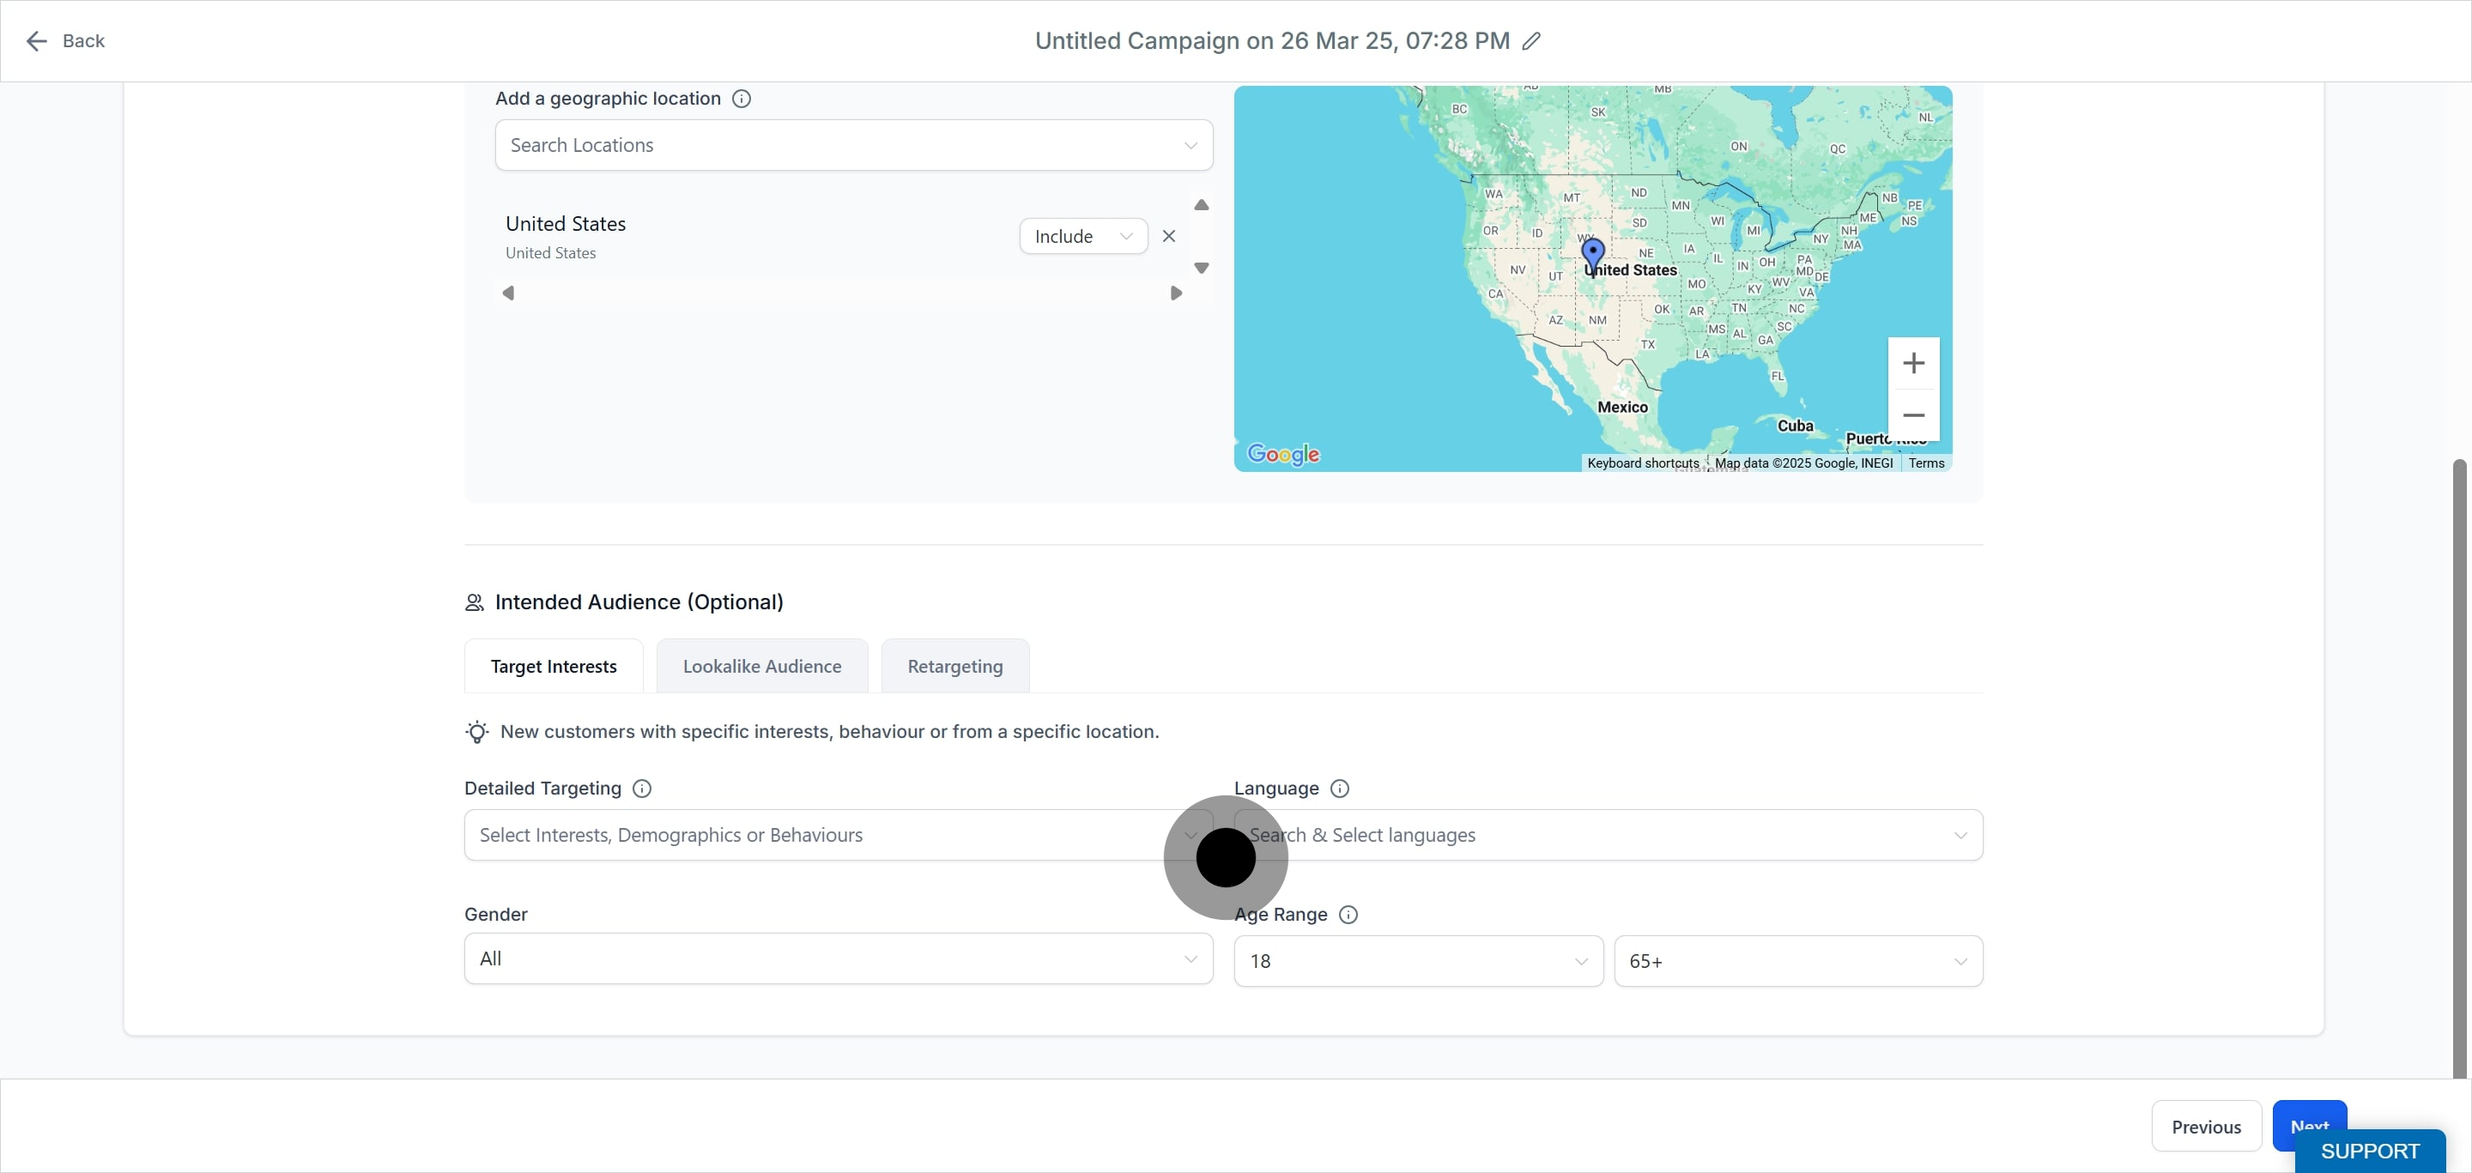Screen dimensions: 2472x1173
Task: Click the map zoom in plus button
Action: tap(1912, 364)
